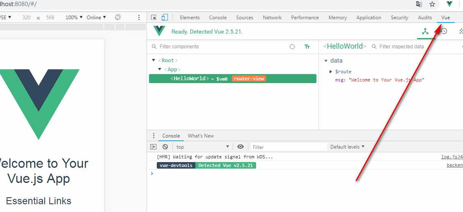Click the live expression eye icon
Viewport: 463px width, 212px height.
241,147
